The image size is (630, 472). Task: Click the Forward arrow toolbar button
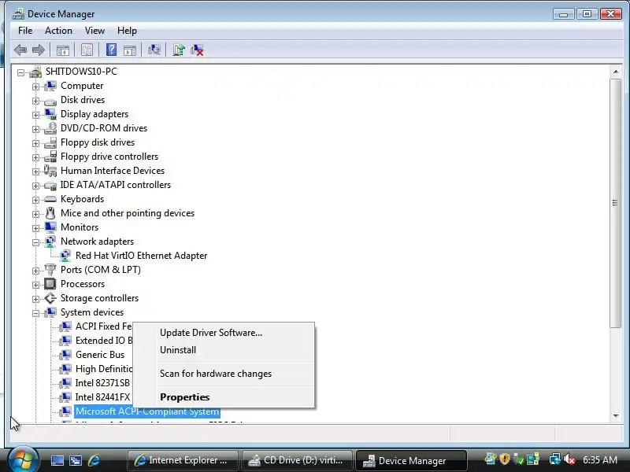39,50
